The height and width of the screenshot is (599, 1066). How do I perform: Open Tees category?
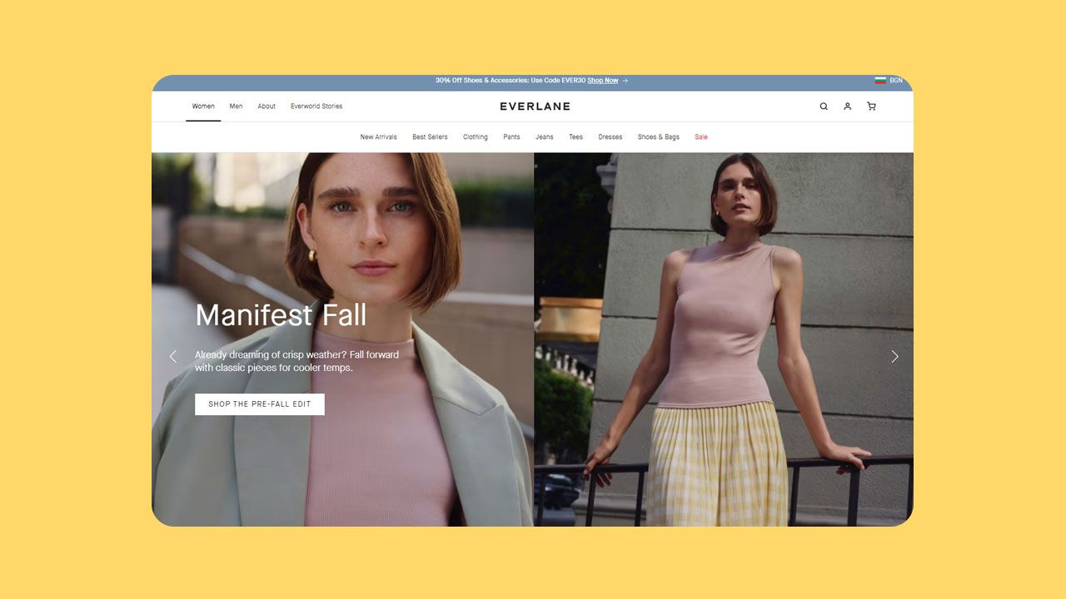[576, 137]
